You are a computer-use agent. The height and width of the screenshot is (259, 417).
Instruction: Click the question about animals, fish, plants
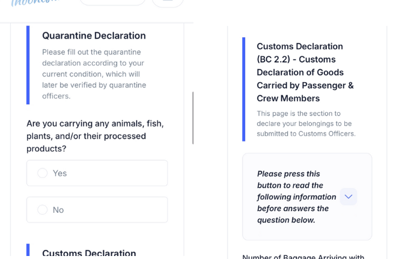point(95,135)
